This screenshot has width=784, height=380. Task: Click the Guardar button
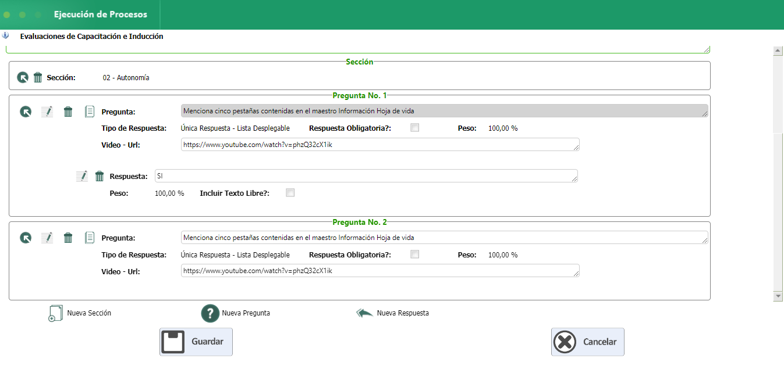click(x=196, y=342)
